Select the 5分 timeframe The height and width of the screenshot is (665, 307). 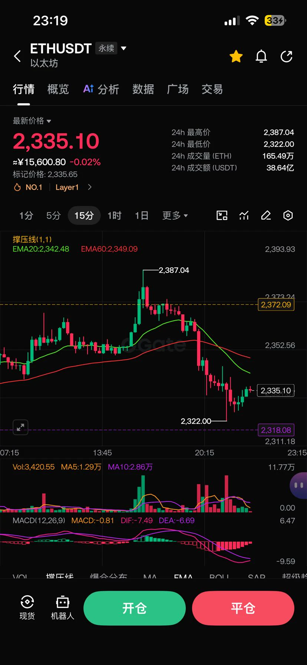click(53, 216)
